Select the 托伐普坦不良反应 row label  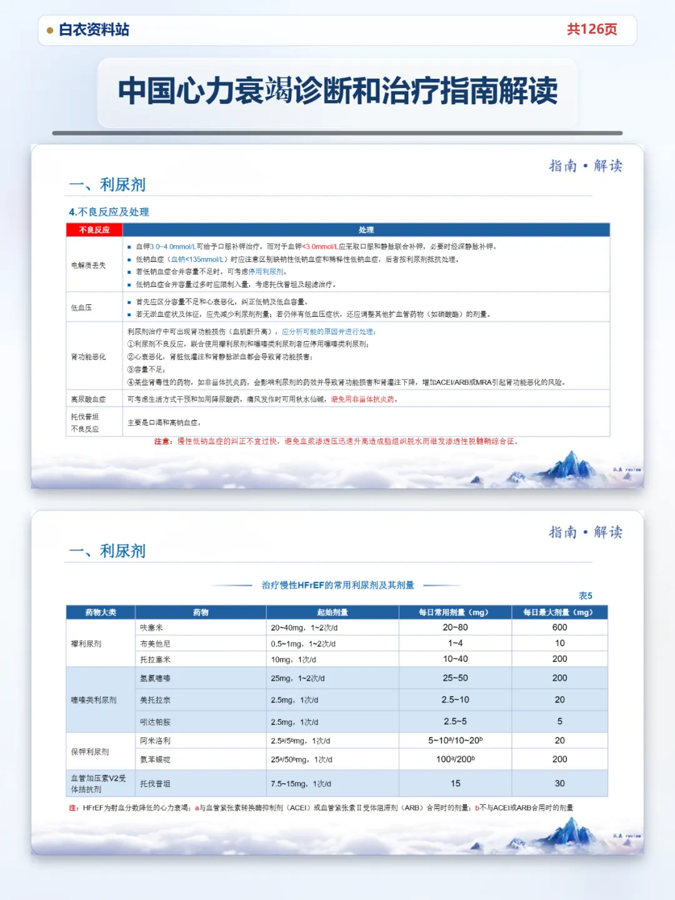tap(85, 422)
